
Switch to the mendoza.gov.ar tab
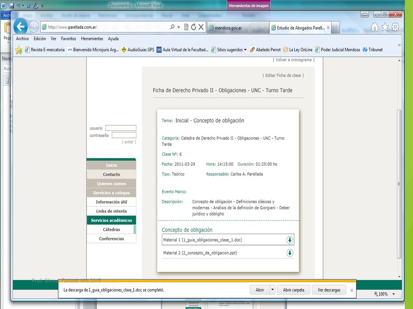point(238,27)
